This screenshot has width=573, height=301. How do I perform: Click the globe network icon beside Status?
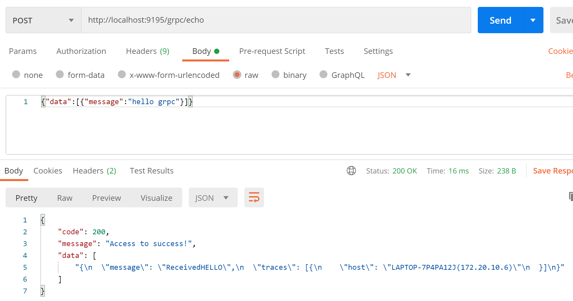[x=351, y=171]
